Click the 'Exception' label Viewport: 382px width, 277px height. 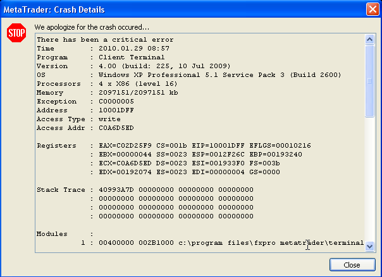click(x=56, y=102)
